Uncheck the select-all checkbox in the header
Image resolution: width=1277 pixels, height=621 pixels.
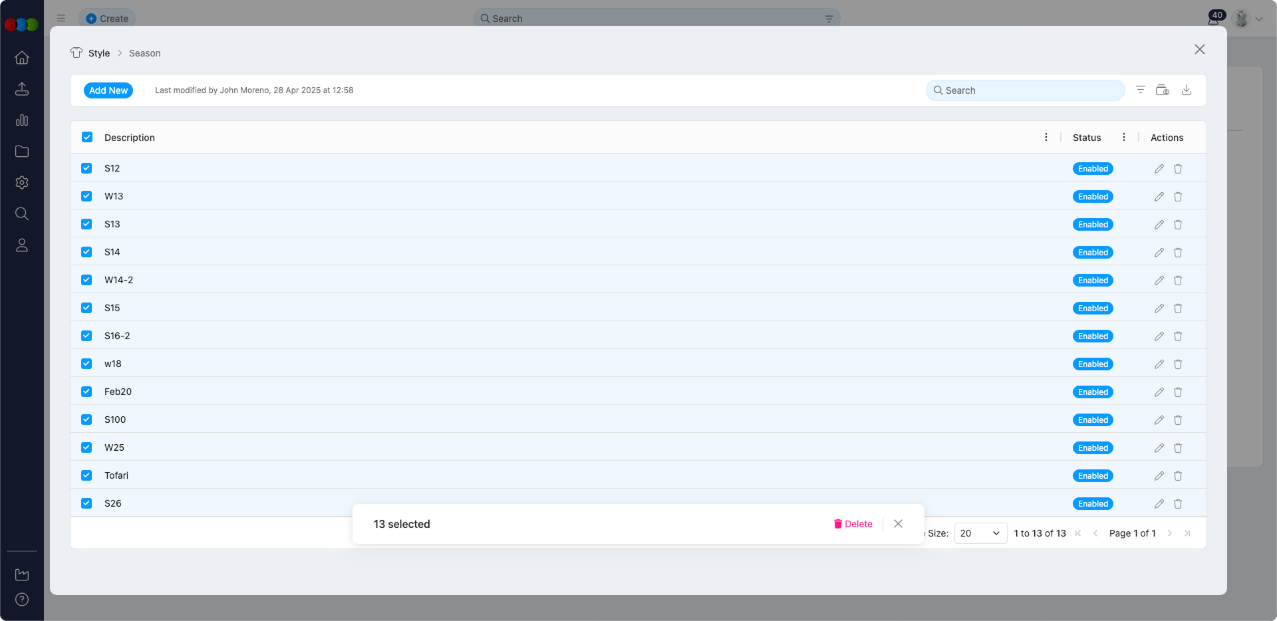point(87,138)
